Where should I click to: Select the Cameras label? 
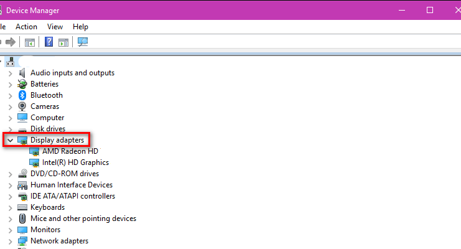tap(45, 106)
